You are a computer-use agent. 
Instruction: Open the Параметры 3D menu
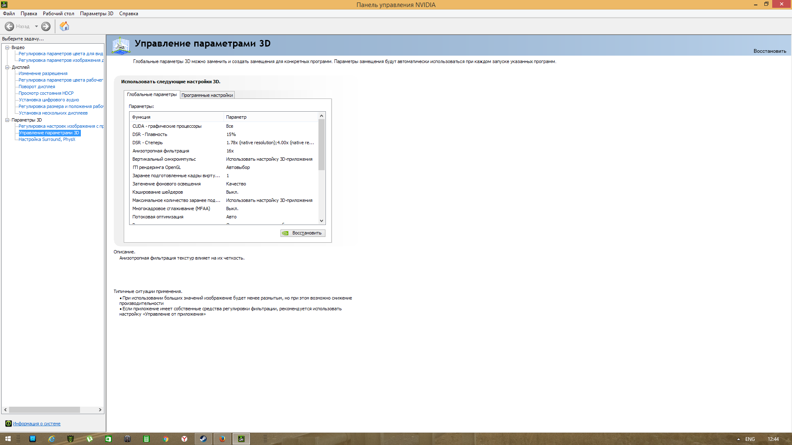[97, 14]
